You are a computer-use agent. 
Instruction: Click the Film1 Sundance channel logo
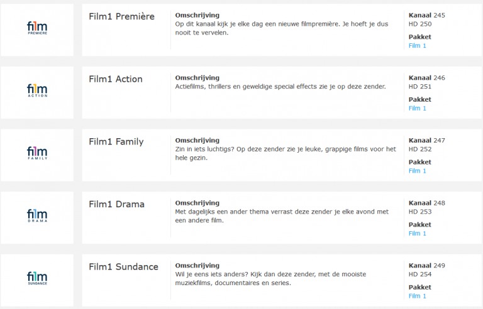click(x=37, y=278)
